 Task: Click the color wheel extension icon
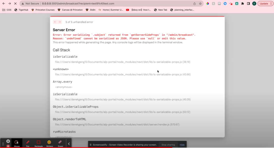208,4
